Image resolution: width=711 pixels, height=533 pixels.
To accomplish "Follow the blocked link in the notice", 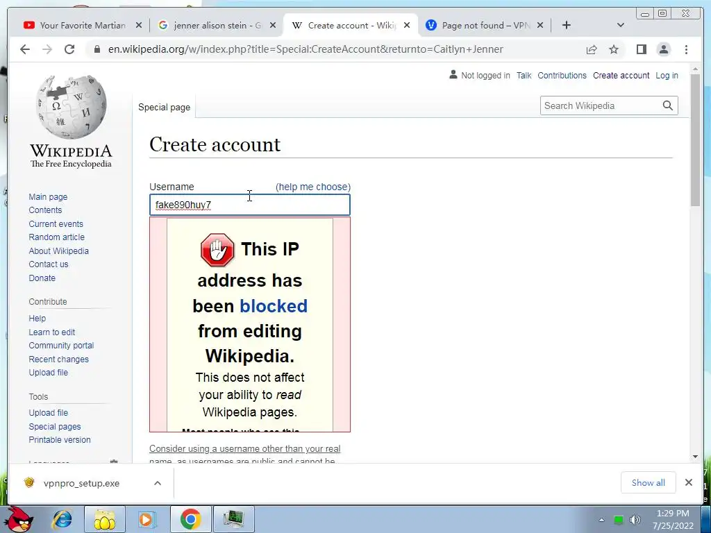I will coord(274,306).
